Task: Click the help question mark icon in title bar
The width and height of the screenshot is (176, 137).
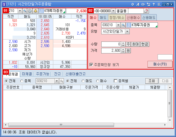Action: [x=154, y=4]
